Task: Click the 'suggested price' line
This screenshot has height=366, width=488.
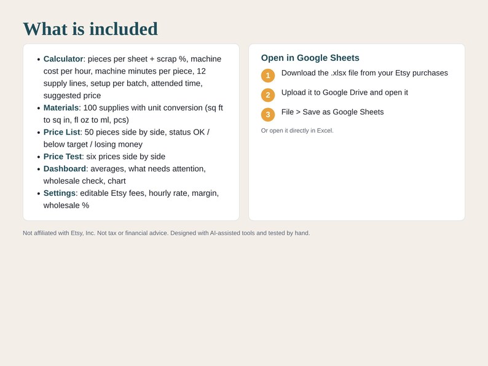Action: [x=72, y=95]
